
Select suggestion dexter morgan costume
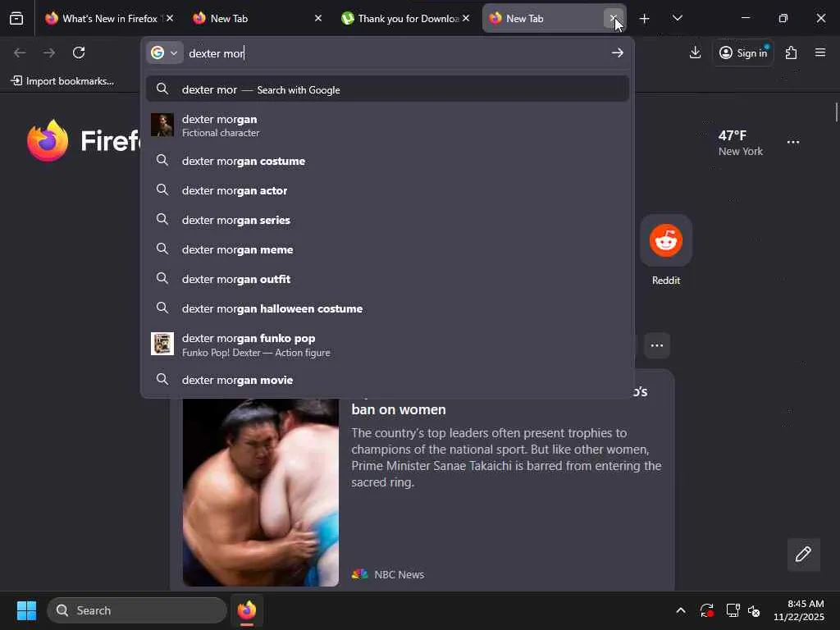pos(387,161)
